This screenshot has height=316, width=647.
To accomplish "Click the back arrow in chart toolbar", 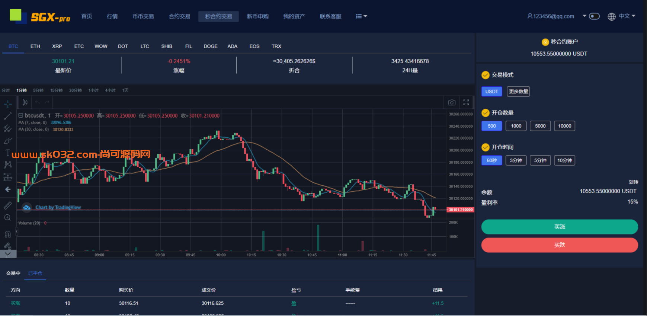I will tap(8, 189).
